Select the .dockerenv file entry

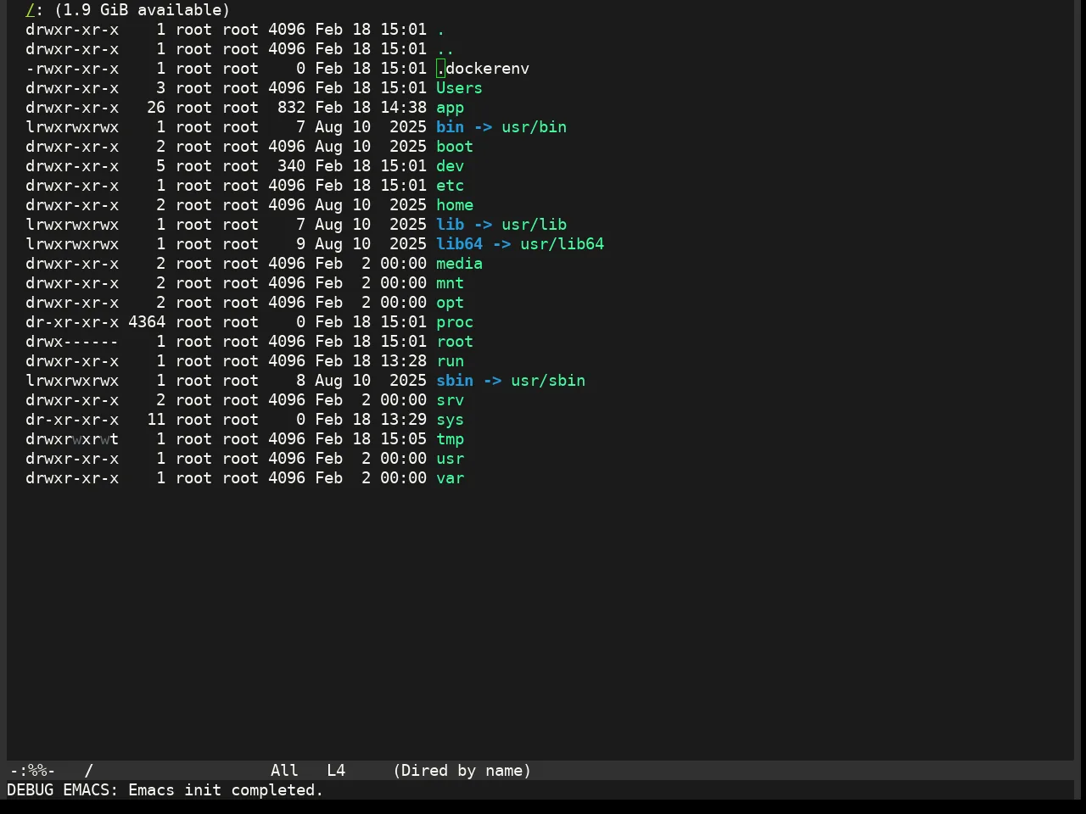pyautogui.click(x=483, y=69)
